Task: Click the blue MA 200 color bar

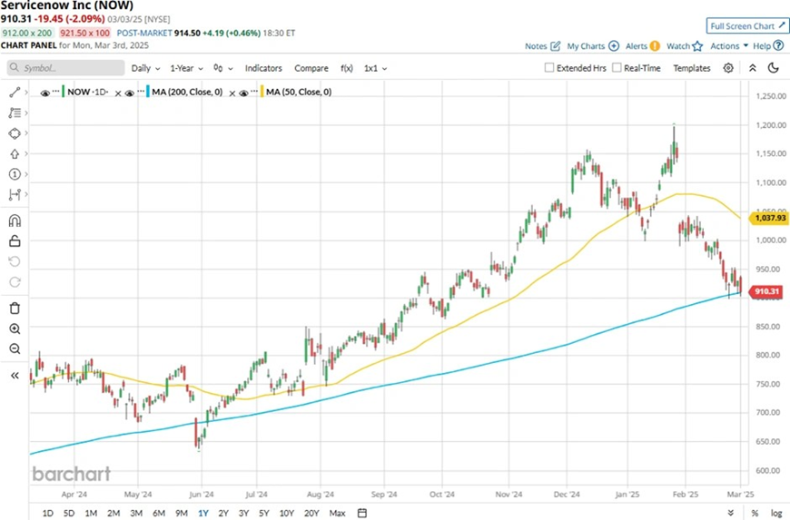Action: pyautogui.click(x=148, y=93)
